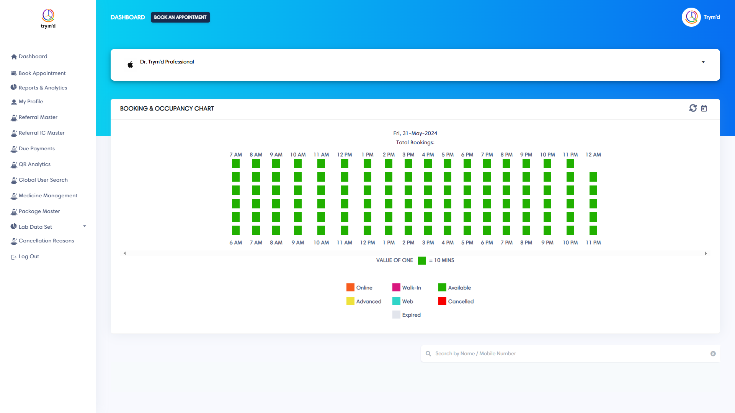Expand the Dr. Trym'd Professional dropdown
This screenshot has width=735, height=413.
tap(703, 62)
